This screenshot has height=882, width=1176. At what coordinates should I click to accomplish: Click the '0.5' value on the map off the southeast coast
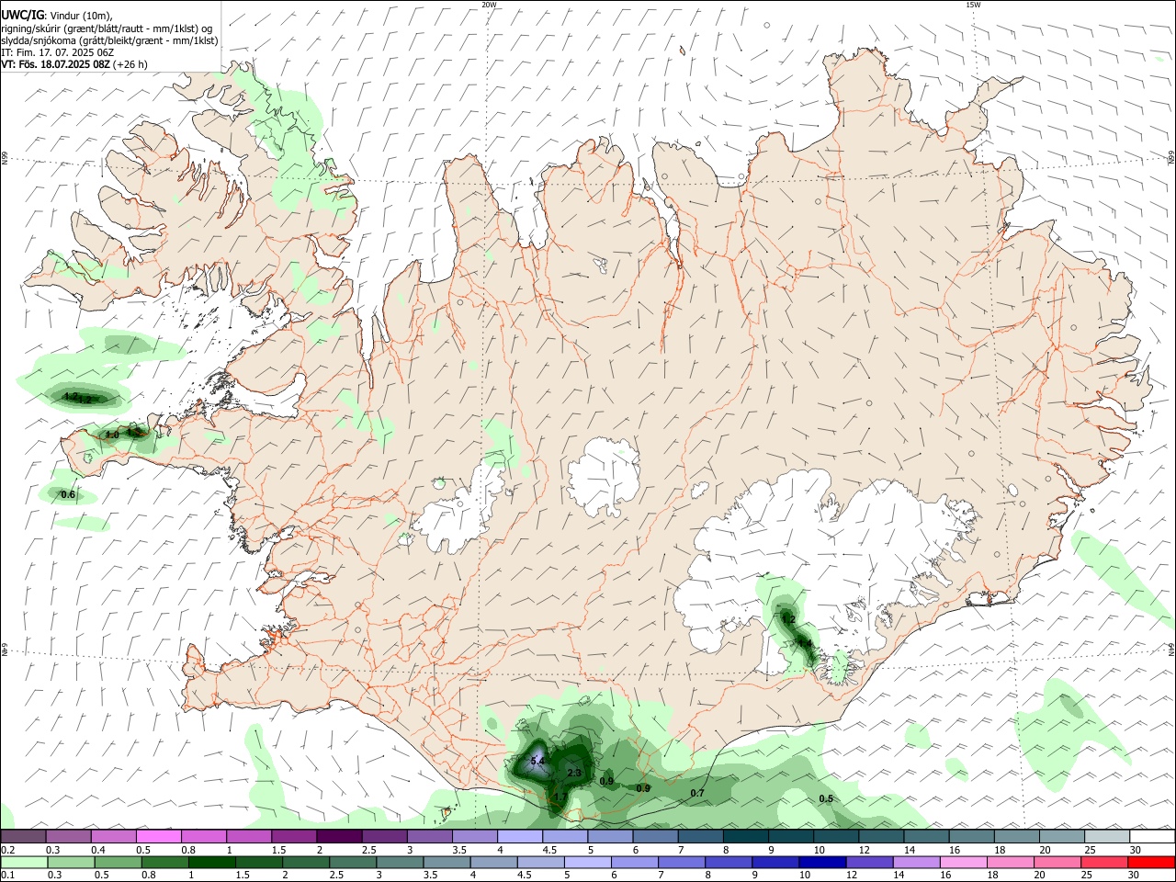click(x=826, y=798)
